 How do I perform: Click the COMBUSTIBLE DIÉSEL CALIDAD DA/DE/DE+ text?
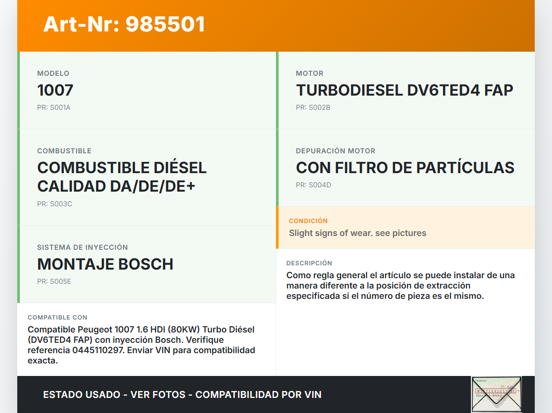122,177
